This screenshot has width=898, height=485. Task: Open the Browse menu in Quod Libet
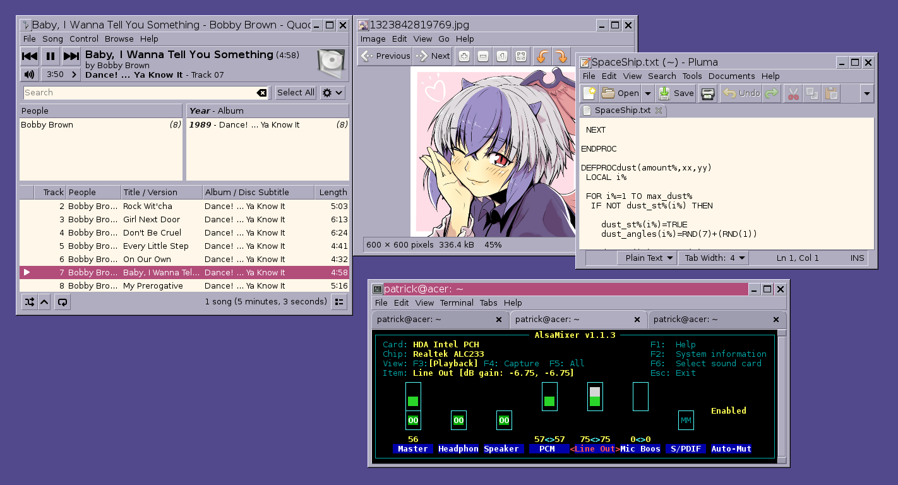click(x=119, y=39)
